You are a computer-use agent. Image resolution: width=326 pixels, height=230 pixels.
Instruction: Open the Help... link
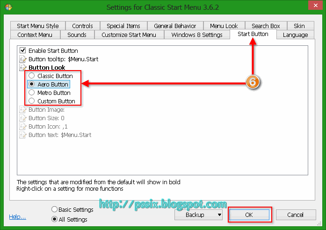coord(17,217)
